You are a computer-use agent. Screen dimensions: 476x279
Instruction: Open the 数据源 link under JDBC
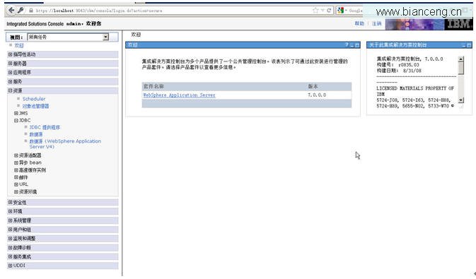[36, 134]
